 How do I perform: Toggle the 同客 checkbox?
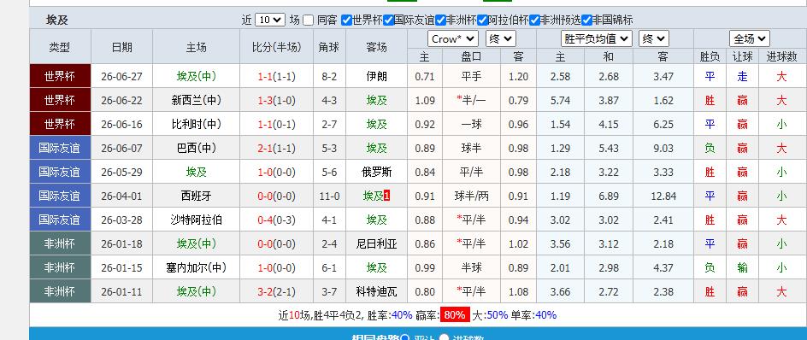point(308,20)
